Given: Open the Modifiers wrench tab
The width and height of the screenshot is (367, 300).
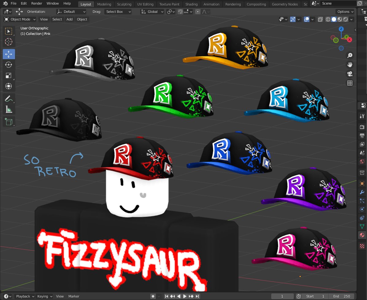Looking at the screenshot, I should click(362, 192).
